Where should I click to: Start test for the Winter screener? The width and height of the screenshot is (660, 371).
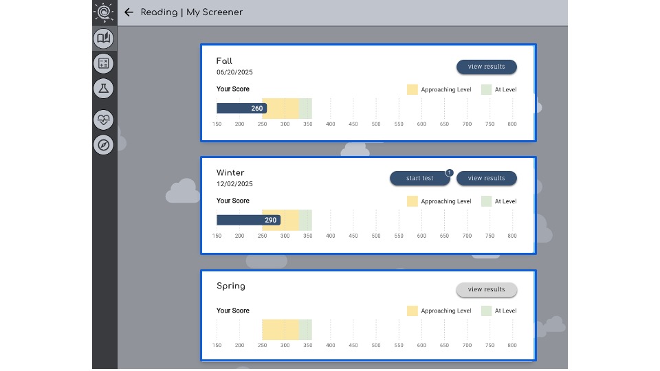419,179
